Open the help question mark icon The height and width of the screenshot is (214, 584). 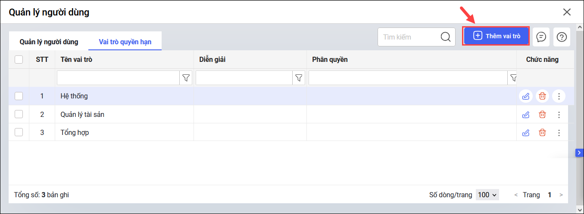click(562, 37)
